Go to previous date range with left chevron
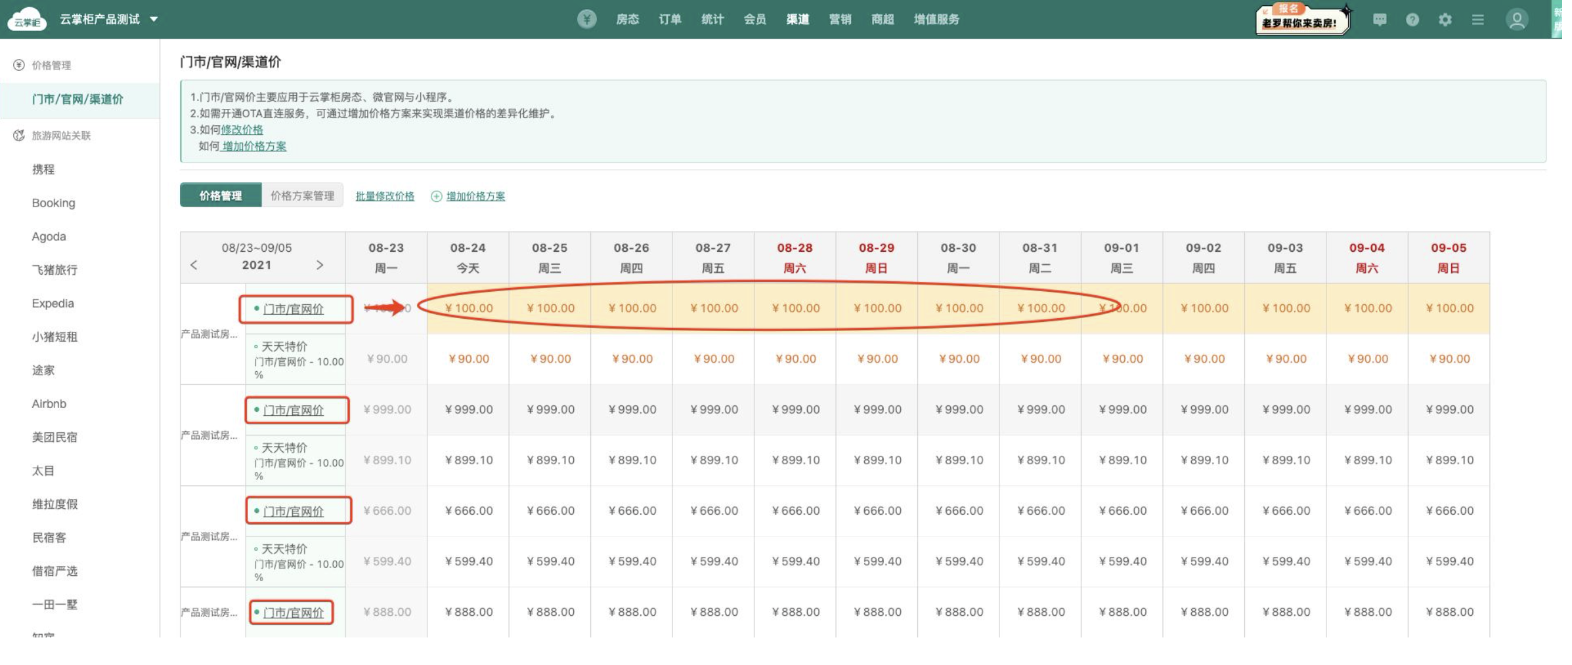 194,265
